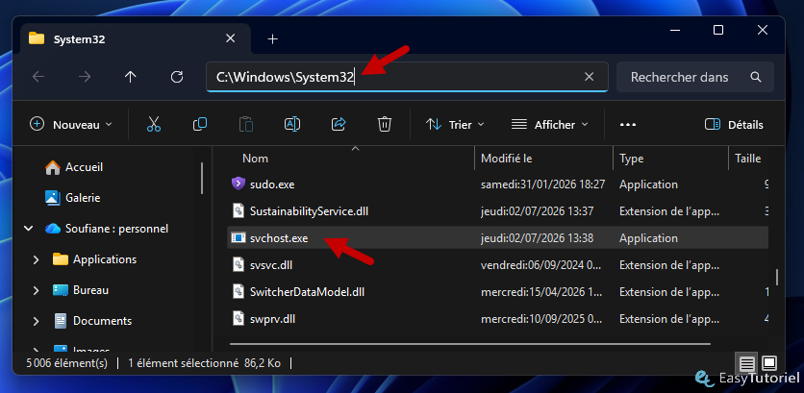Open Documents in the sidebar
This screenshot has height=393, width=804.
[x=102, y=321]
